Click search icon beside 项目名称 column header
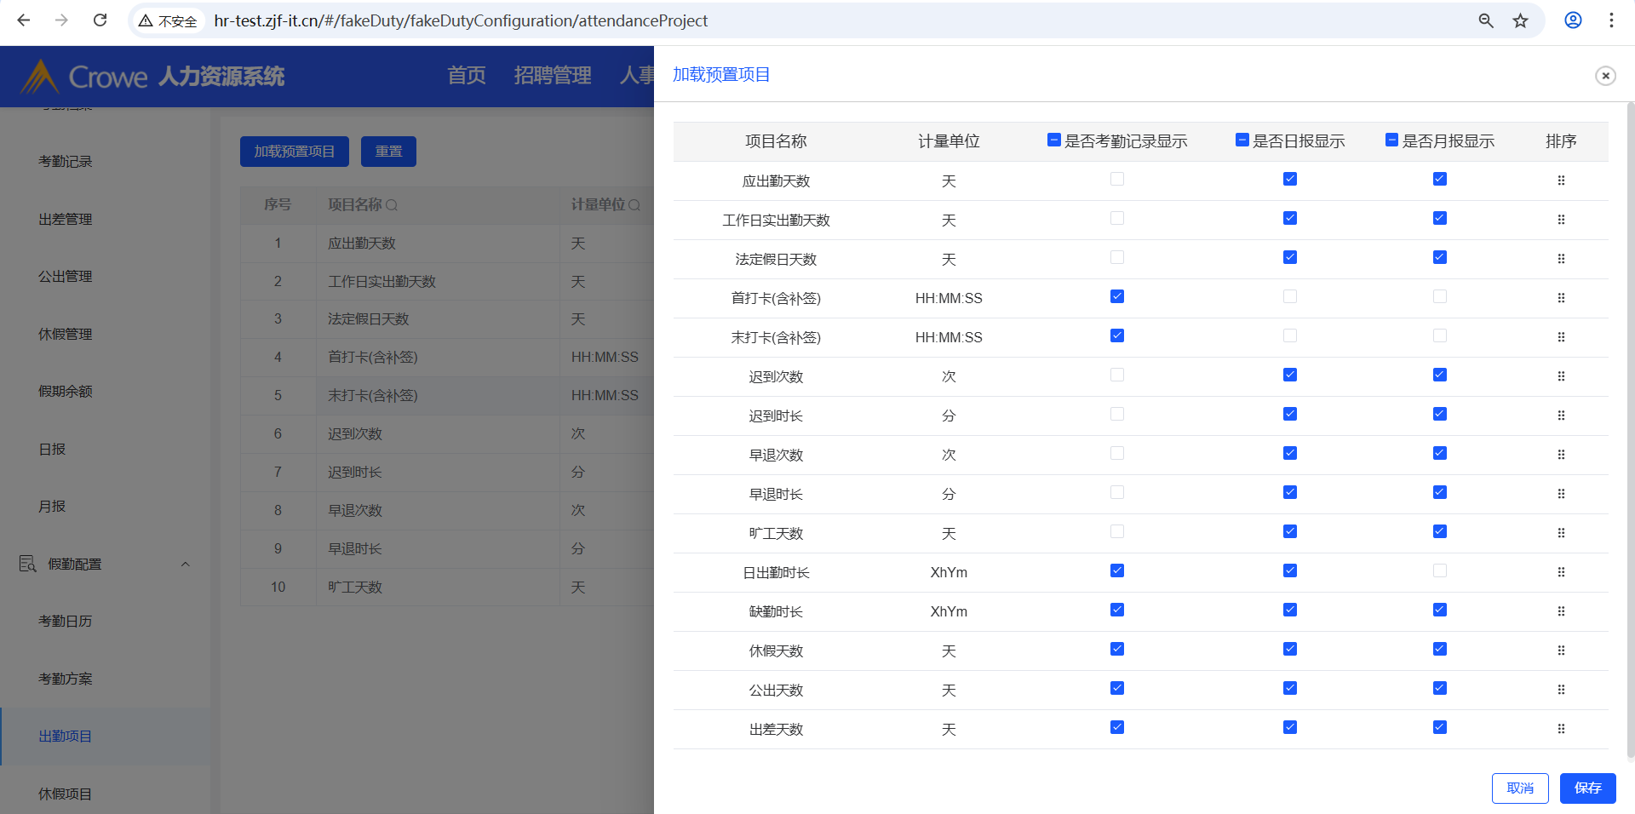The height and width of the screenshot is (814, 1635). click(392, 205)
